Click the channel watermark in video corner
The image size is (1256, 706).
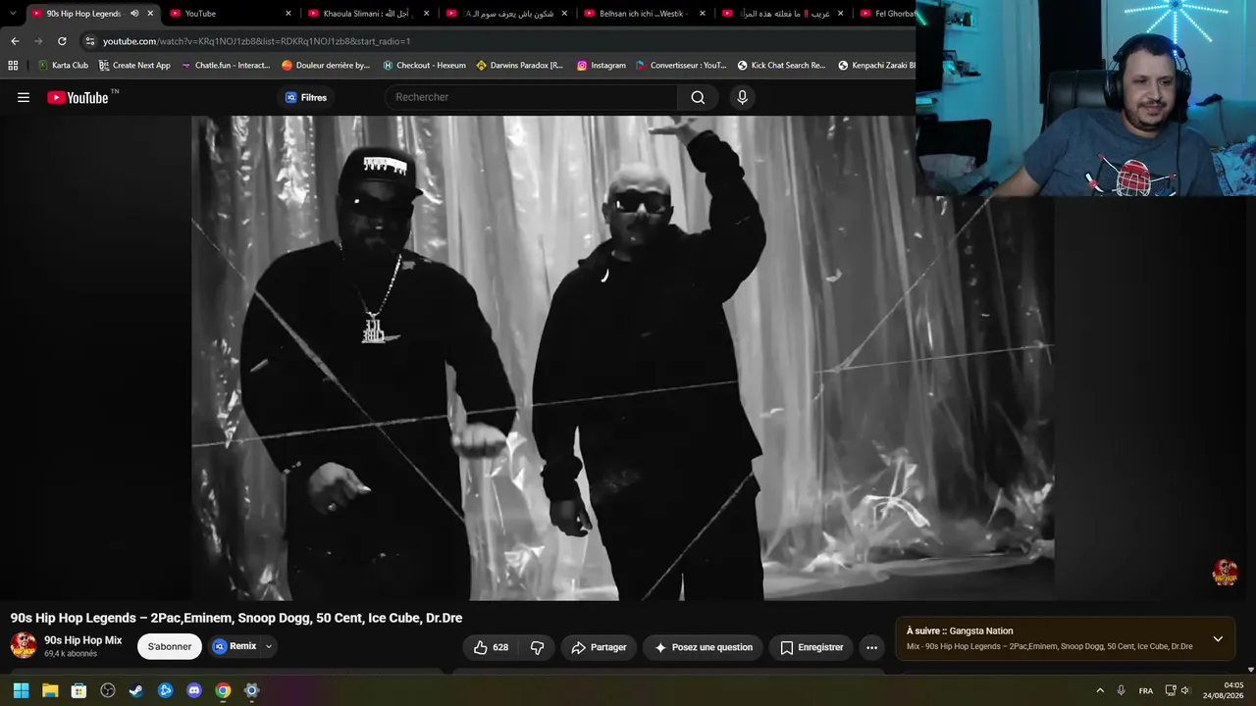[x=1225, y=572]
